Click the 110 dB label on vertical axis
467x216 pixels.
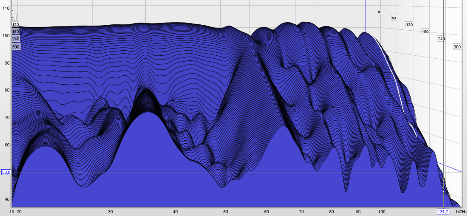click(x=6, y=8)
